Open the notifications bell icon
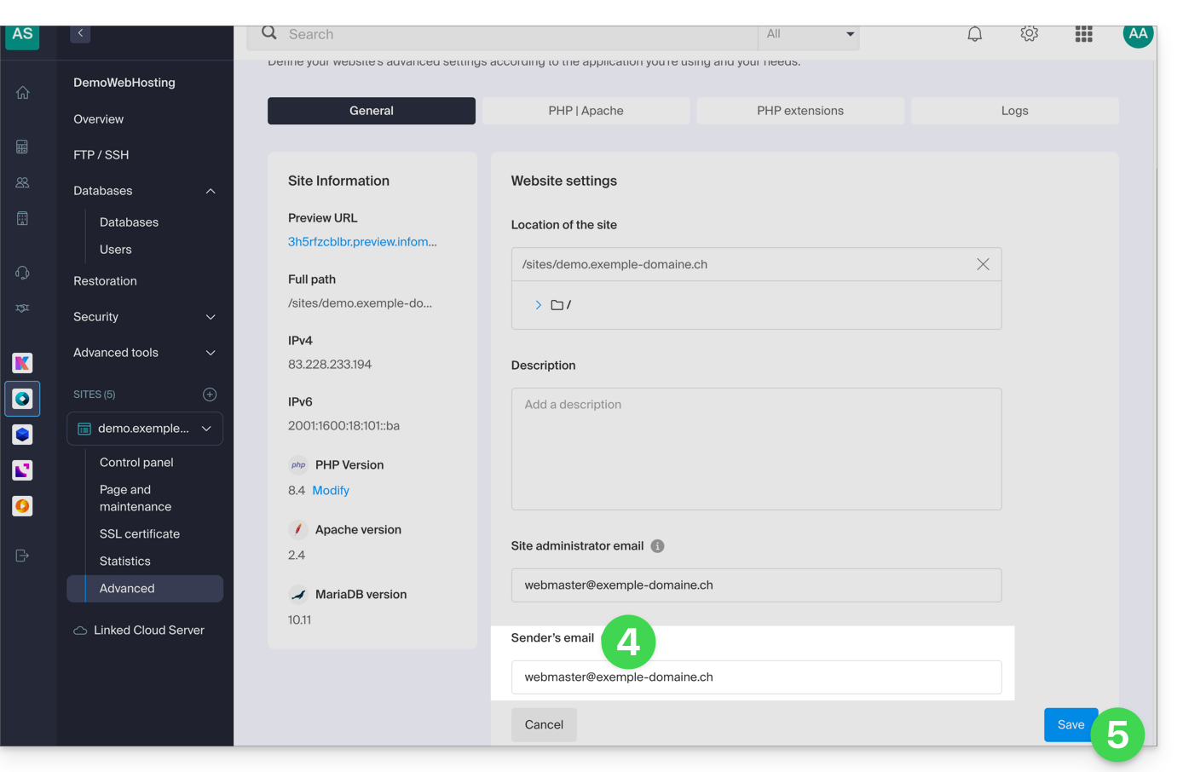The image size is (1183, 772). tap(974, 34)
